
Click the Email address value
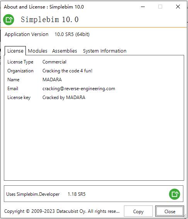click(x=79, y=89)
